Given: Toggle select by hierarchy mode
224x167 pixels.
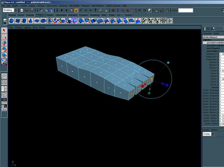Looking at the screenshot, I should coord(41,10).
